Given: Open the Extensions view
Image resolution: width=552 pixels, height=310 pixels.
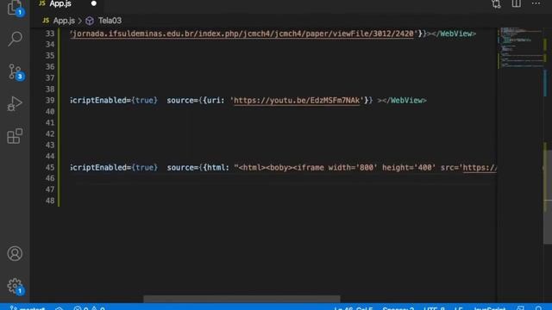Looking at the screenshot, I should (x=15, y=136).
